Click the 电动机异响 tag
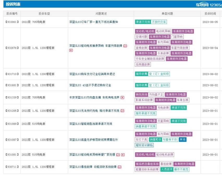This screenshot has width=222, height=175. 163,31
